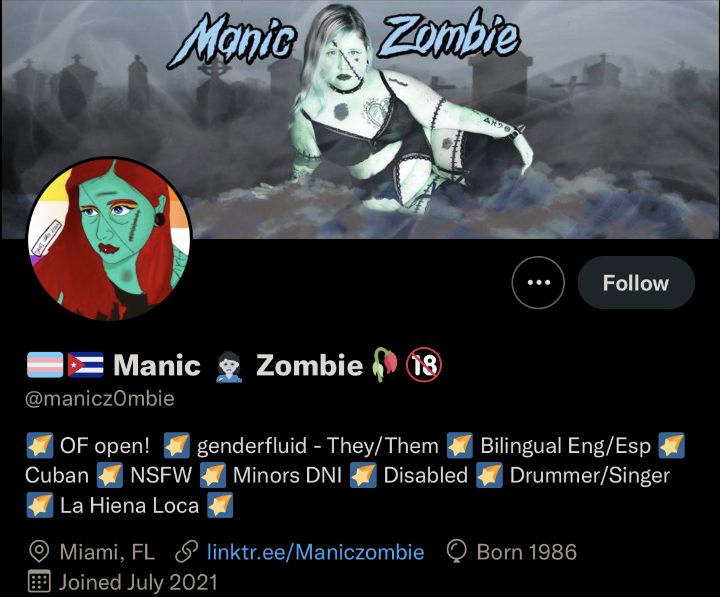The image size is (720, 597).
Task: Click the green zombie profile avatar
Action: point(109,239)
